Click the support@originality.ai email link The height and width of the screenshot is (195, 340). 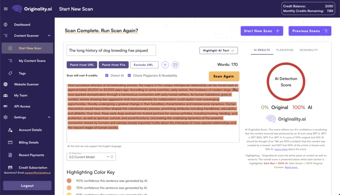point(38,173)
